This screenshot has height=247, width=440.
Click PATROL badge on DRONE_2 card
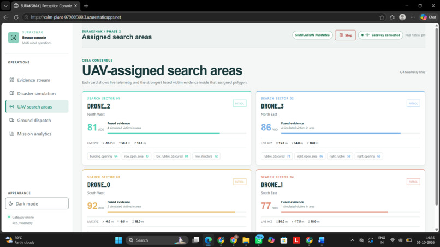pyautogui.click(x=239, y=103)
